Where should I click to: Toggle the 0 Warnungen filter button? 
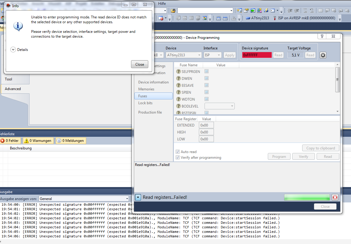38,141
